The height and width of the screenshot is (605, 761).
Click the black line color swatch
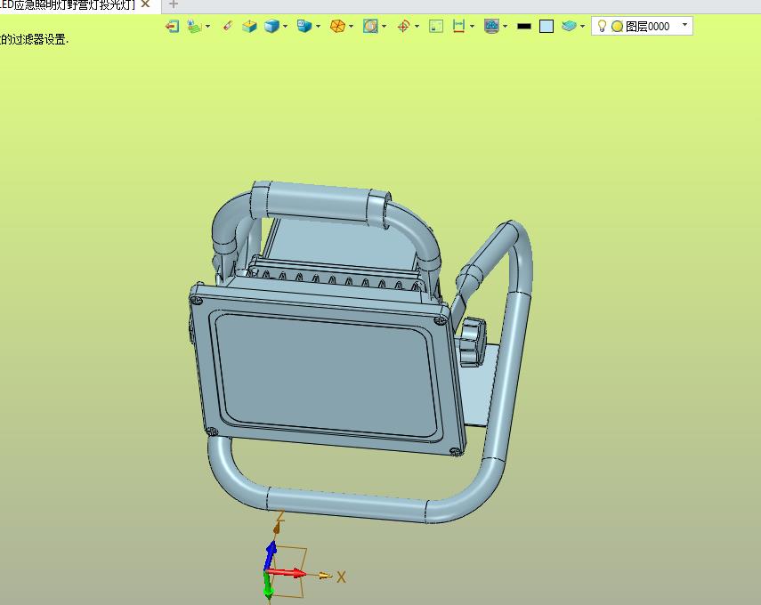tap(524, 27)
